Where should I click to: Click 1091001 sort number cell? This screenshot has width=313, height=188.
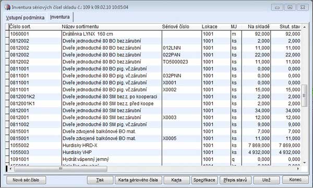[35, 159]
